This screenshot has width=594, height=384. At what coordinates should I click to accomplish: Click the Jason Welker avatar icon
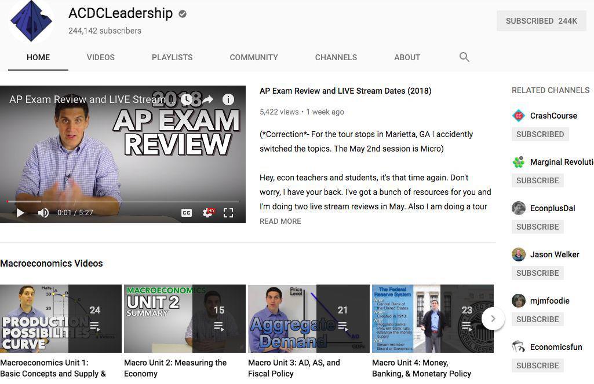point(519,254)
